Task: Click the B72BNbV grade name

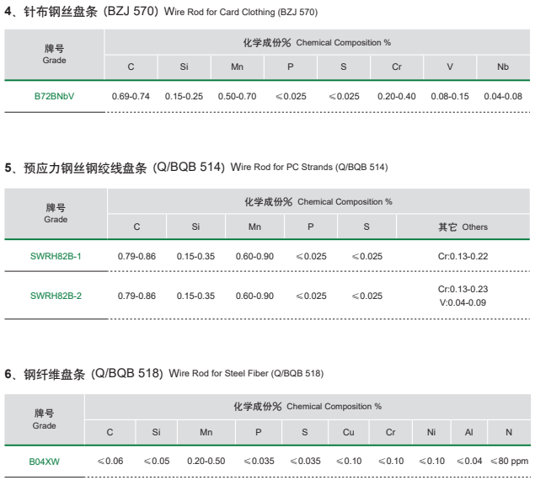Action: [x=54, y=96]
